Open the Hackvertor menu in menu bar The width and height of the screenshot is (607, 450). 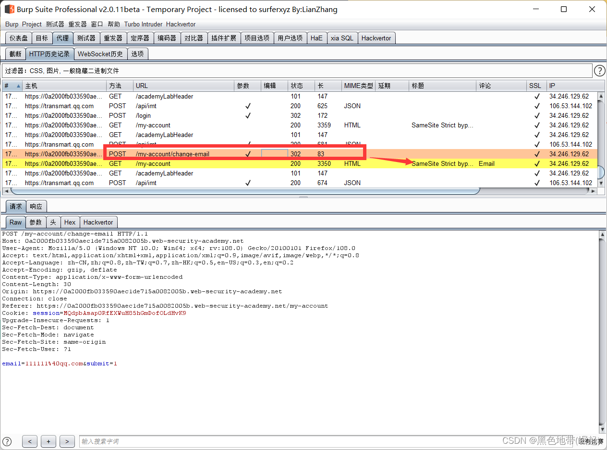[181, 24]
